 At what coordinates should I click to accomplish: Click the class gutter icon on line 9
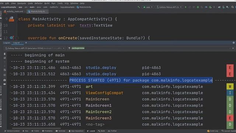(11, 19)
